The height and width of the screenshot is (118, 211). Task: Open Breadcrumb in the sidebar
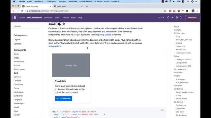[x=19, y=62]
